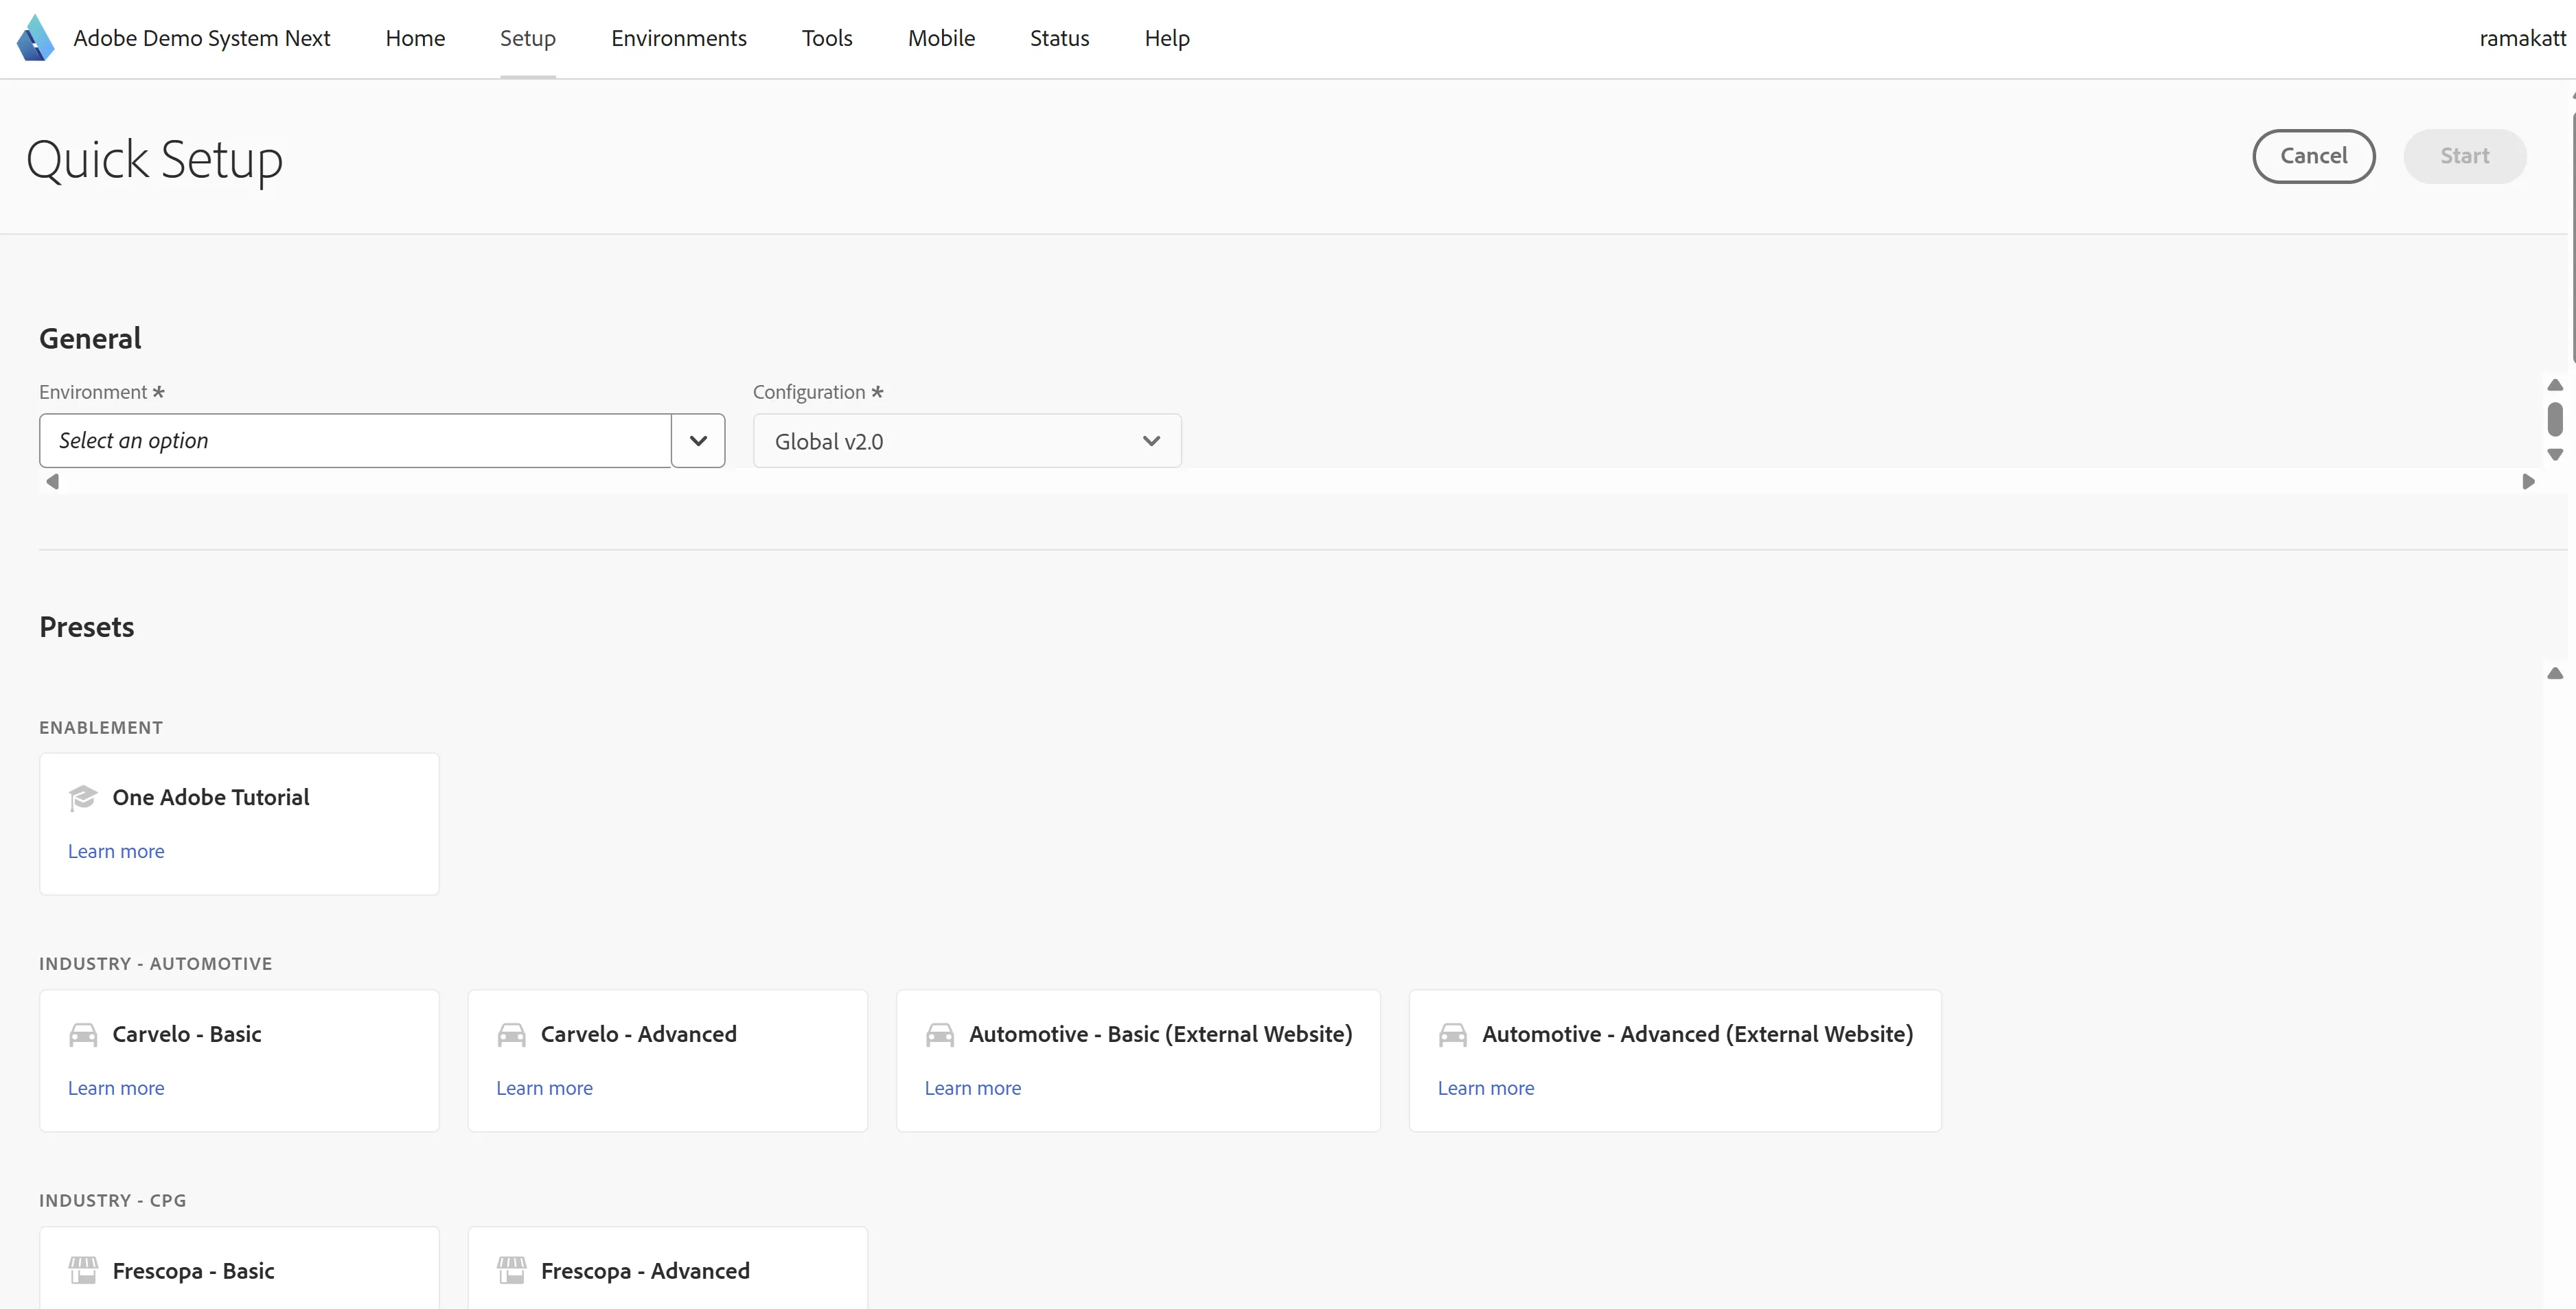This screenshot has width=2576, height=1309.
Task: Open the Tools menu
Action: [827, 38]
